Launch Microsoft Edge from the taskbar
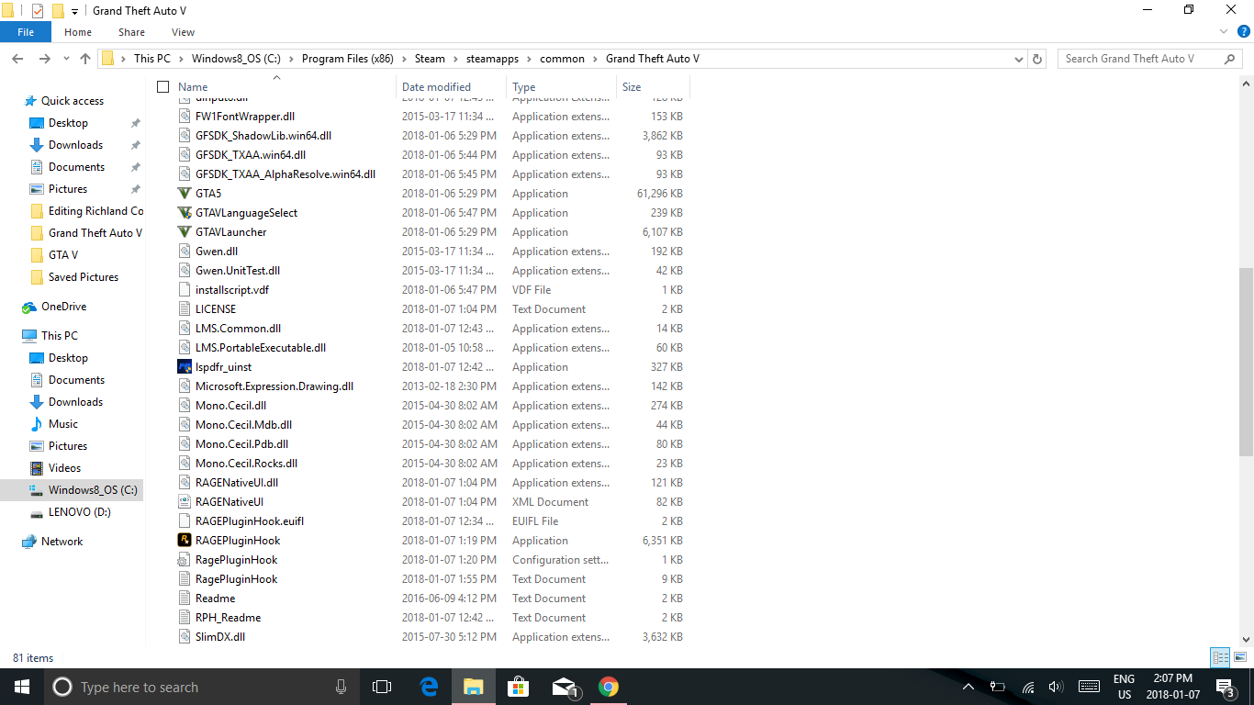This screenshot has width=1254, height=705. click(429, 687)
